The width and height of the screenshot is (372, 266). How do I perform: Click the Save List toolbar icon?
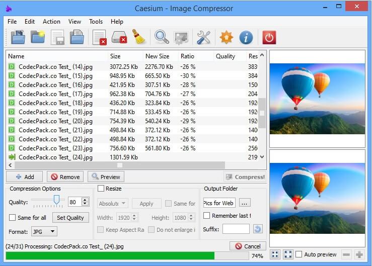tap(57, 37)
